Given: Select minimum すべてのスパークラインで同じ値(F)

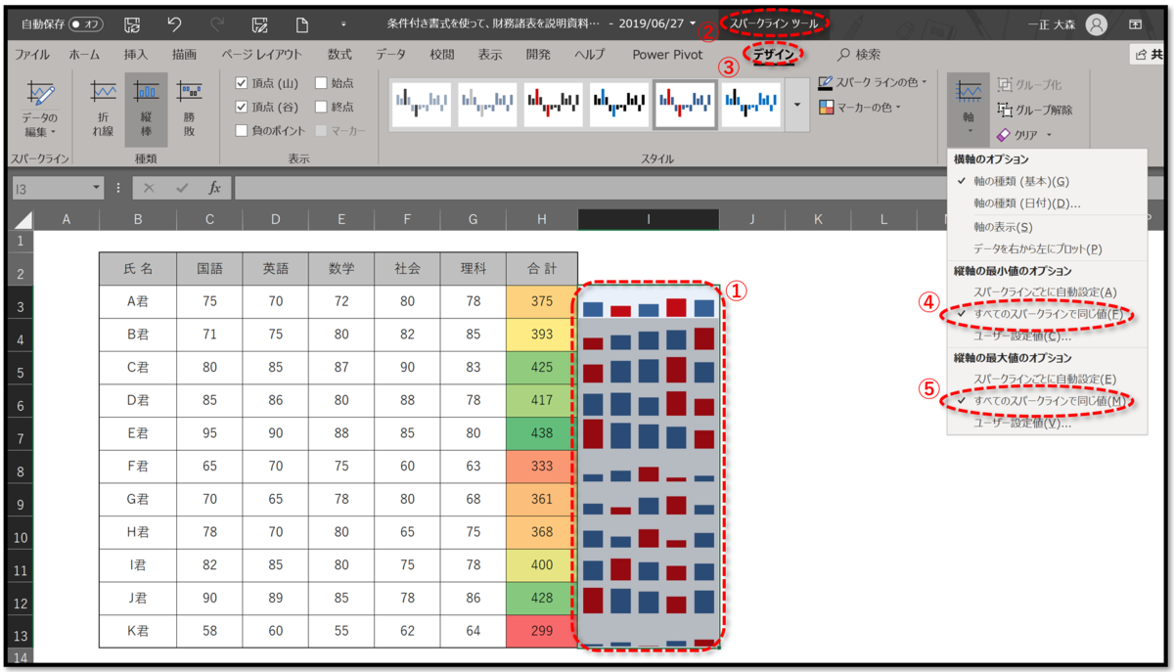Looking at the screenshot, I should (x=1047, y=315).
